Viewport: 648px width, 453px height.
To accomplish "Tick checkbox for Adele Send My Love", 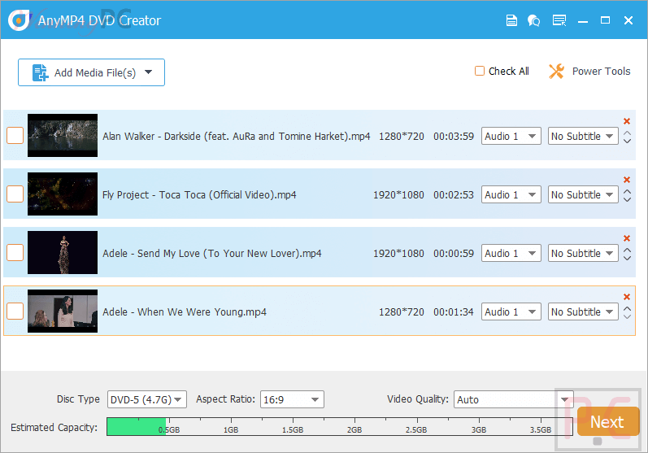I will click(x=15, y=253).
